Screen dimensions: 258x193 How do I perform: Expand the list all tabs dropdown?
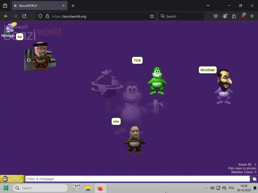(208, 6)
